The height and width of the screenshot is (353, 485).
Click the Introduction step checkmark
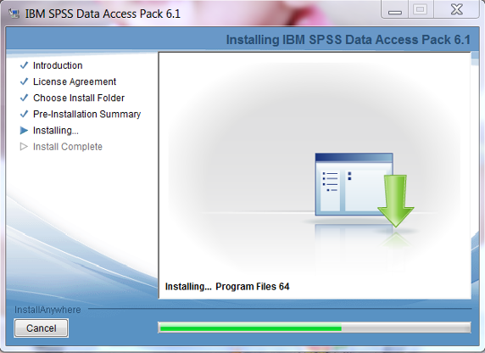(24, 65)
